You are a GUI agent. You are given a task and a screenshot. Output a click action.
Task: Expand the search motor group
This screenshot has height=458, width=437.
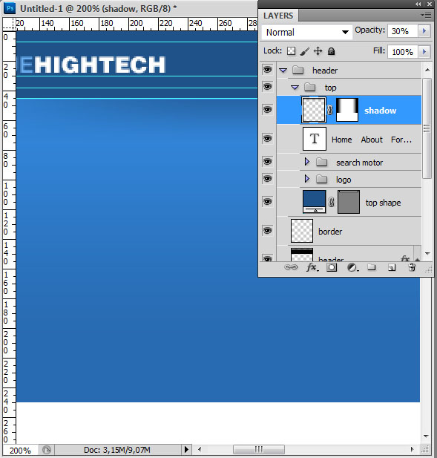tap(306, 162)
